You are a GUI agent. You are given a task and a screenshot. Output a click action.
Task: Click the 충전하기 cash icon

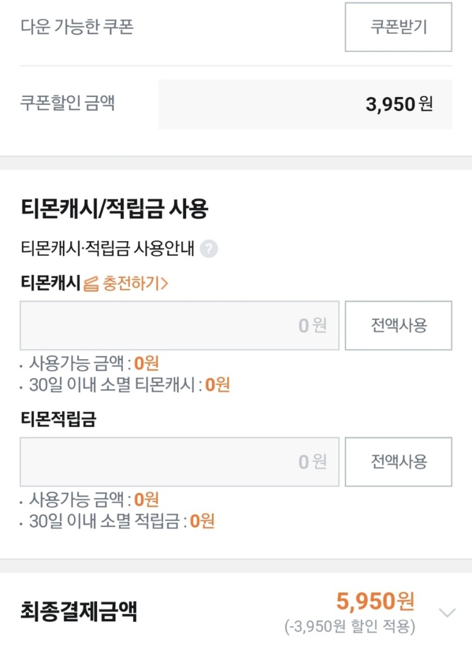tap(91, 284)
